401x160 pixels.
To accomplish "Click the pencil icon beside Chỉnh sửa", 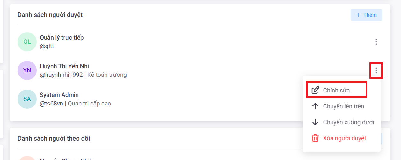I will [315, 90].
